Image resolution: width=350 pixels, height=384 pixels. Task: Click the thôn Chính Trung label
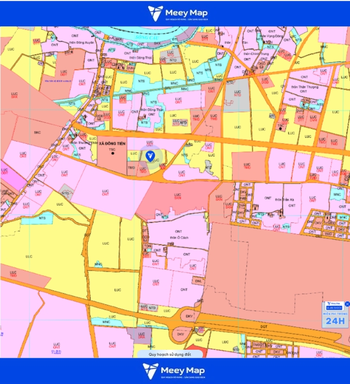[x=256, y=54]
